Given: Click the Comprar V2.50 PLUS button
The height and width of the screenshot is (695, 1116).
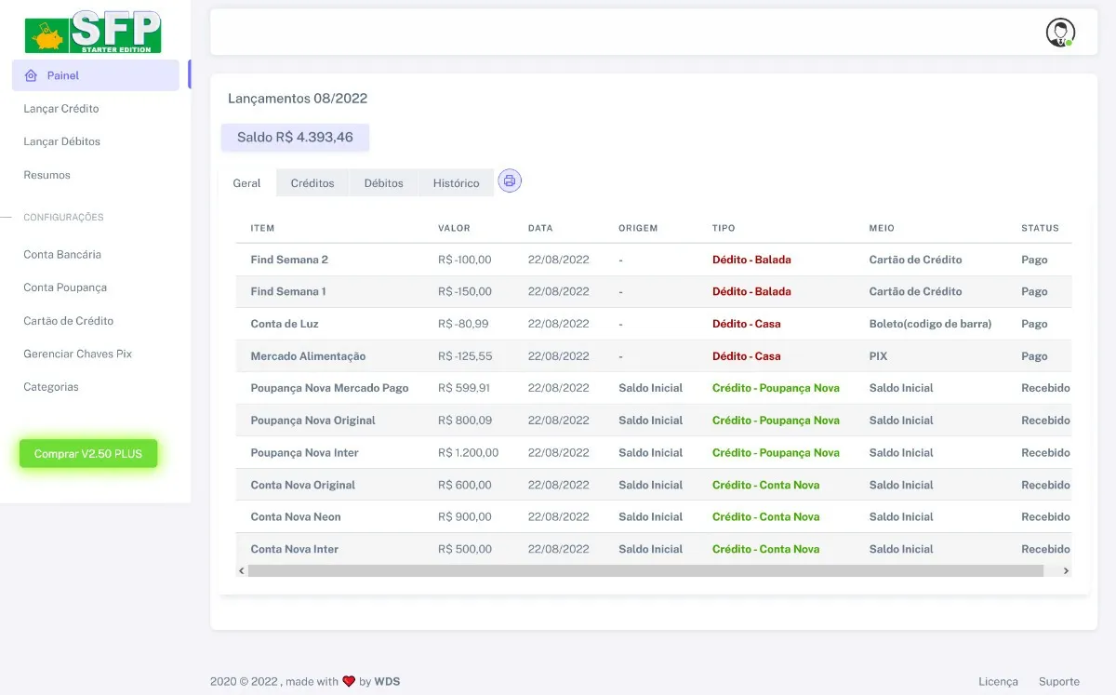Looking at the screenshot, I should click(x=88, y=454).
